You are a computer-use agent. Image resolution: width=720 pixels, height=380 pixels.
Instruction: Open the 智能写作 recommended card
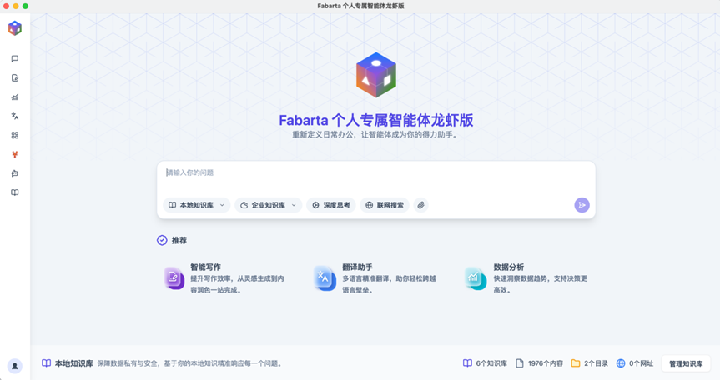pyautogui.click(x=225, y=278)
